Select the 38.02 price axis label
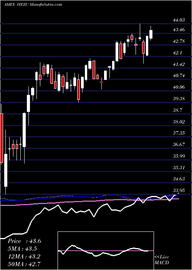The image size is (192, 270). 179,122
